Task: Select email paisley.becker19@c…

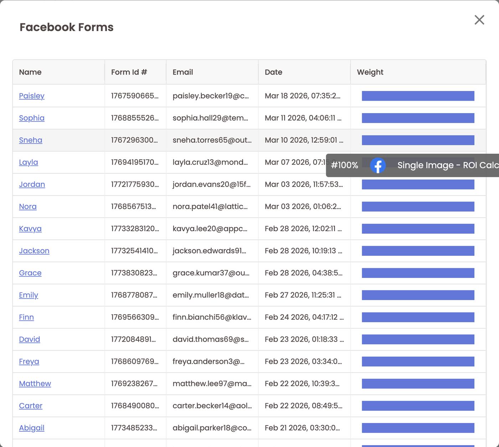Action: 211,96
